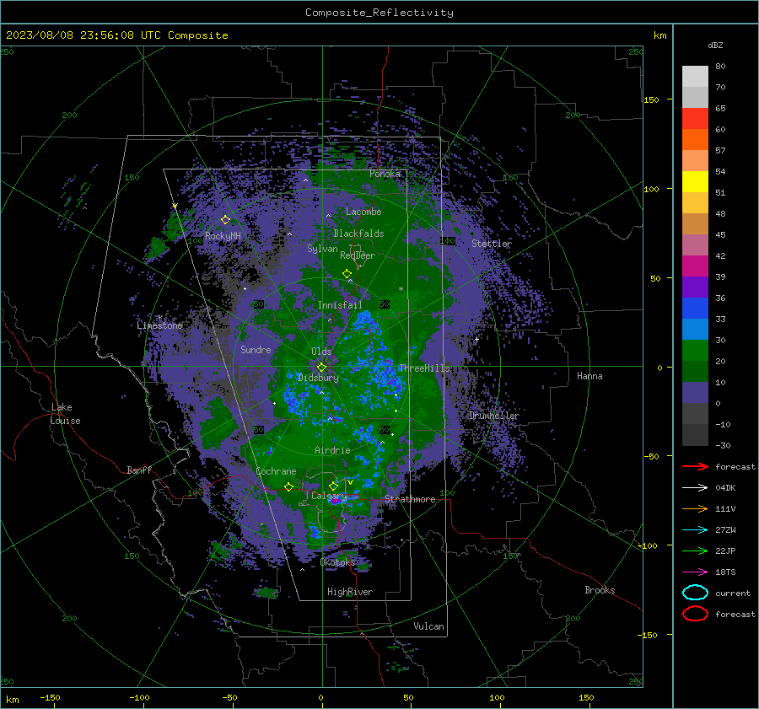Screen dimensions: 759x709
Task: Click the -30 dBZ scale value
Action: pos(723,446)
